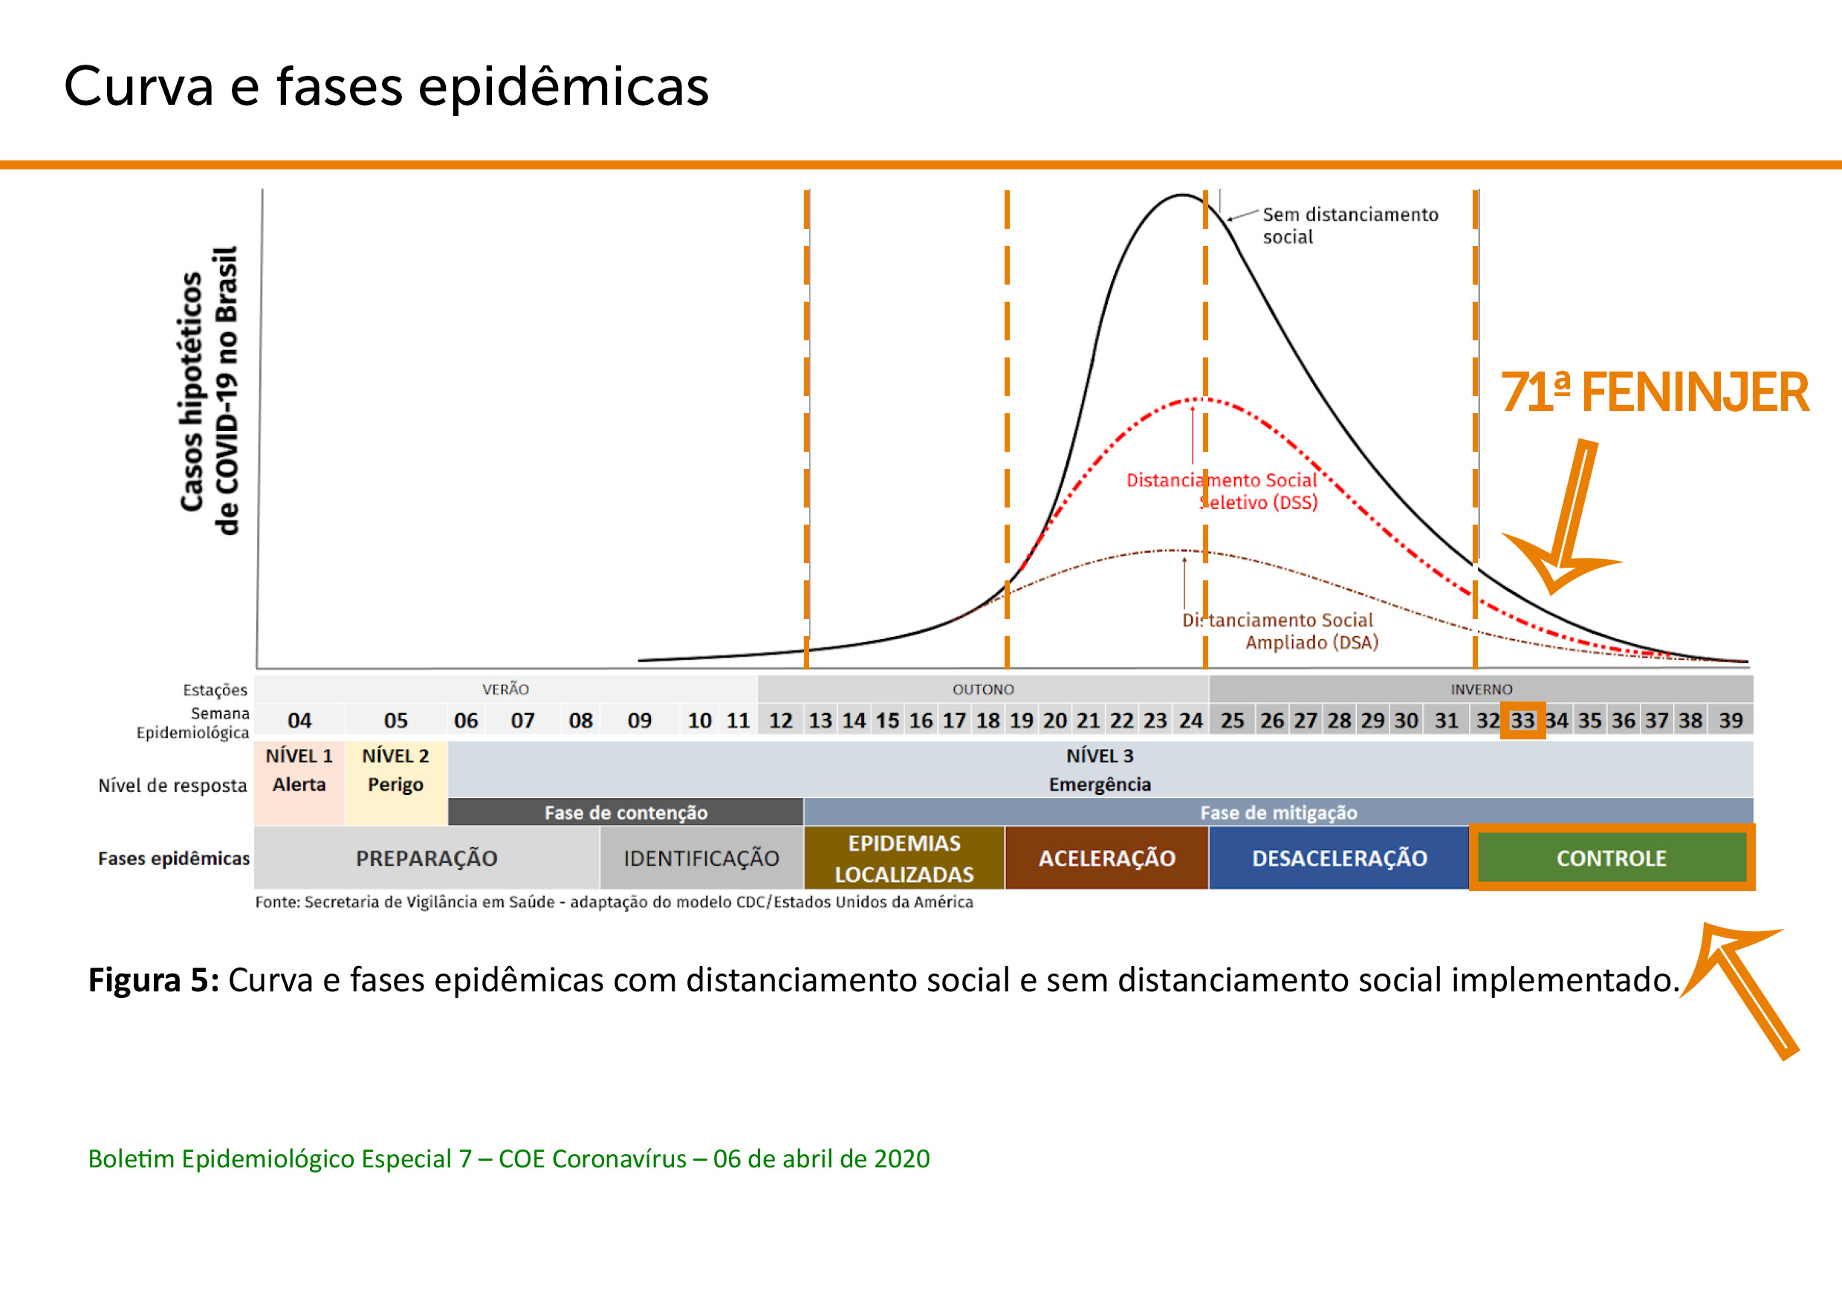Select the IDENTIFICAÇÃO phase block
This screenshot has width=1842, height=1316.
pyautogui.click(x=701, y=858)
